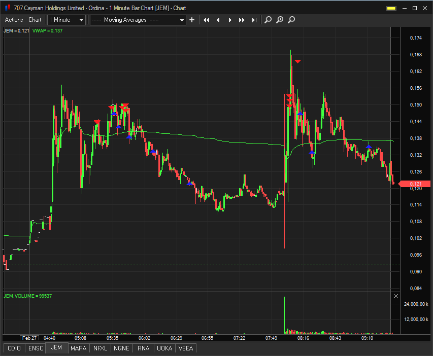The height and width of the screenshot is (356, 433).
Task: Open the Chart menu
Action: point(35,20)
